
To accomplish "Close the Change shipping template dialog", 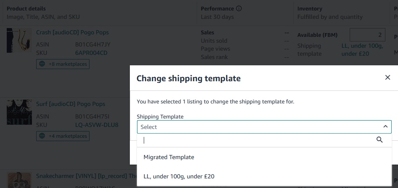I will [387, 77].
